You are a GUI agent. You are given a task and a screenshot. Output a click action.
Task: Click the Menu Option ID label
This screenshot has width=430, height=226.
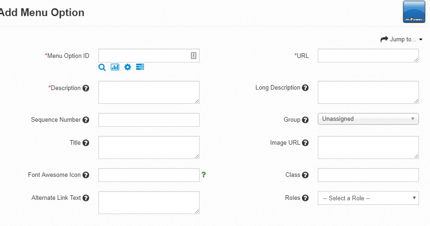pos(67,56)
